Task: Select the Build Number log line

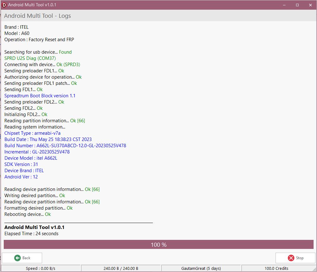Action: tap(65, 145)
